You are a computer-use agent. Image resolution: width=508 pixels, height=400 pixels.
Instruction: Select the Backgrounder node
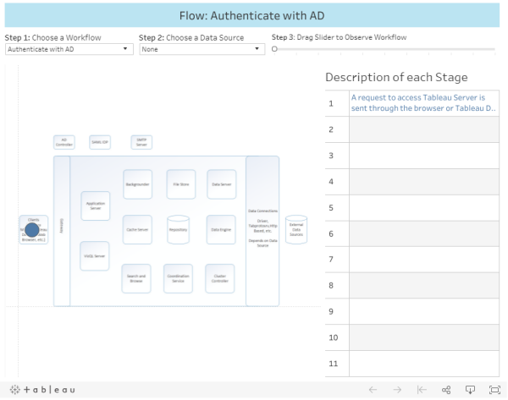pos(138,184)
